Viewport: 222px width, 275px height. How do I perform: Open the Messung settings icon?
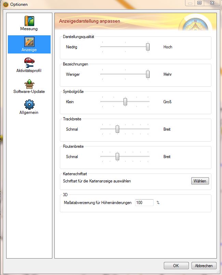click(x=29, y=21)
